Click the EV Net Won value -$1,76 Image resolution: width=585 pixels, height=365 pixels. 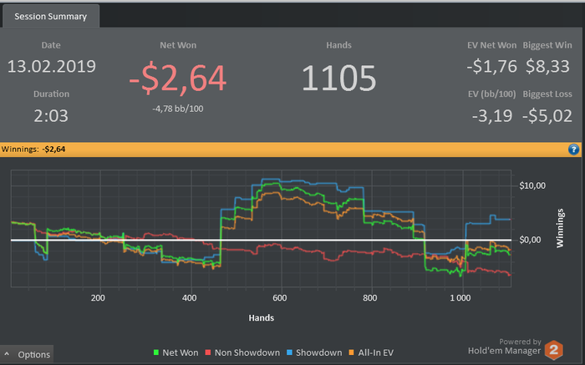[491, 66]
